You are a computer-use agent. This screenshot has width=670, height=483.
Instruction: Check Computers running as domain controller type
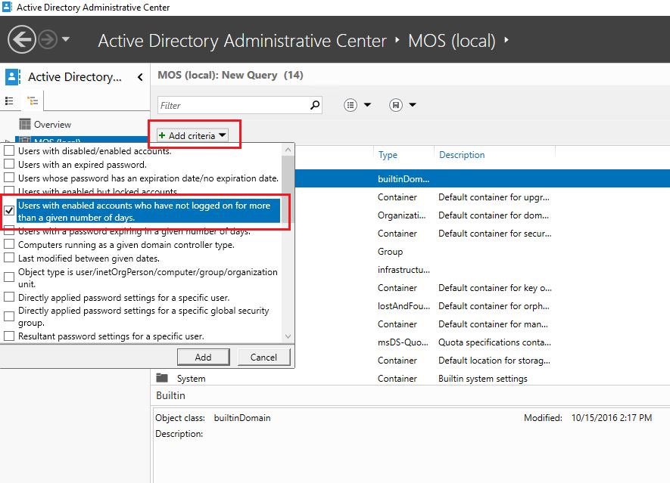[9, 244]
